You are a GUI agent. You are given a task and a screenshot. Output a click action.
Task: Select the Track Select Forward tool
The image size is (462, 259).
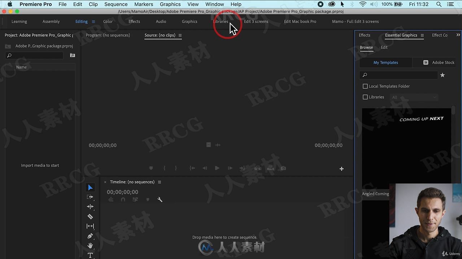[x=90, y=197]
